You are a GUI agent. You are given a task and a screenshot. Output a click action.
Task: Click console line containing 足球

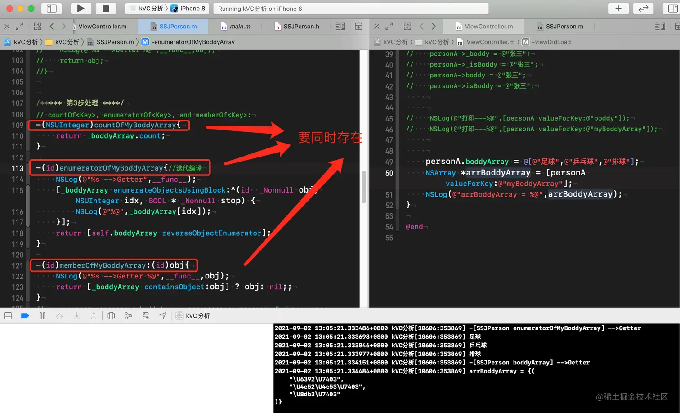[x=378, y=337]
